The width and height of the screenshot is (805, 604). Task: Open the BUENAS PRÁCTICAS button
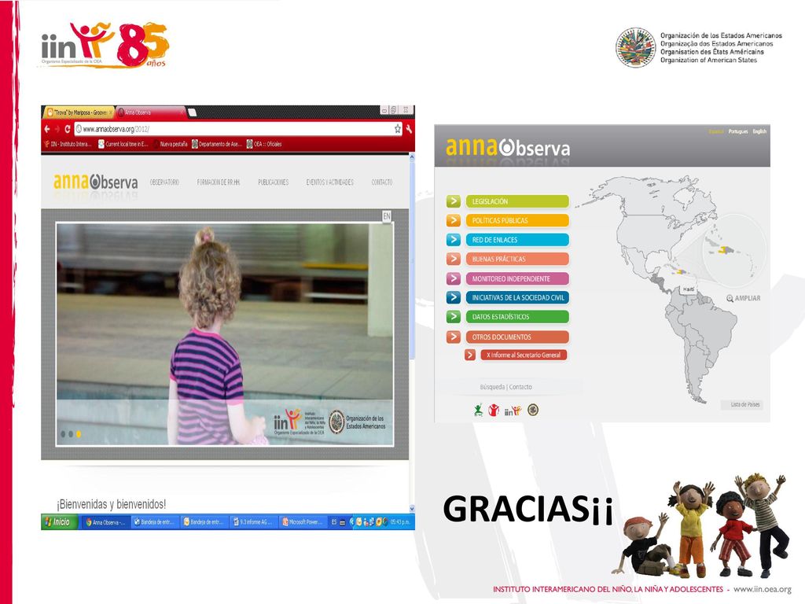tap(517, 259)
